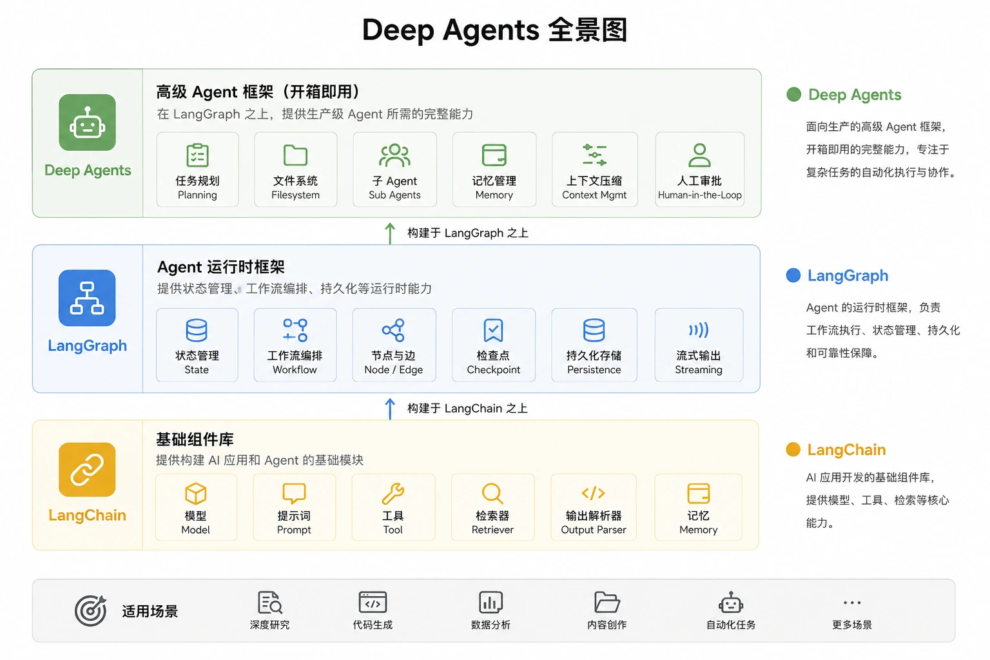Image resolution: width=990 pixels, height=660 pixels.
Task: Click the legend text '面向生产的高级 Agent 框架,'
Action: (x=876, y=126)
